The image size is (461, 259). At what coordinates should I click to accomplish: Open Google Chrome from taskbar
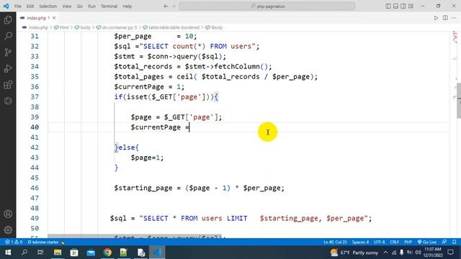point(107,253)
